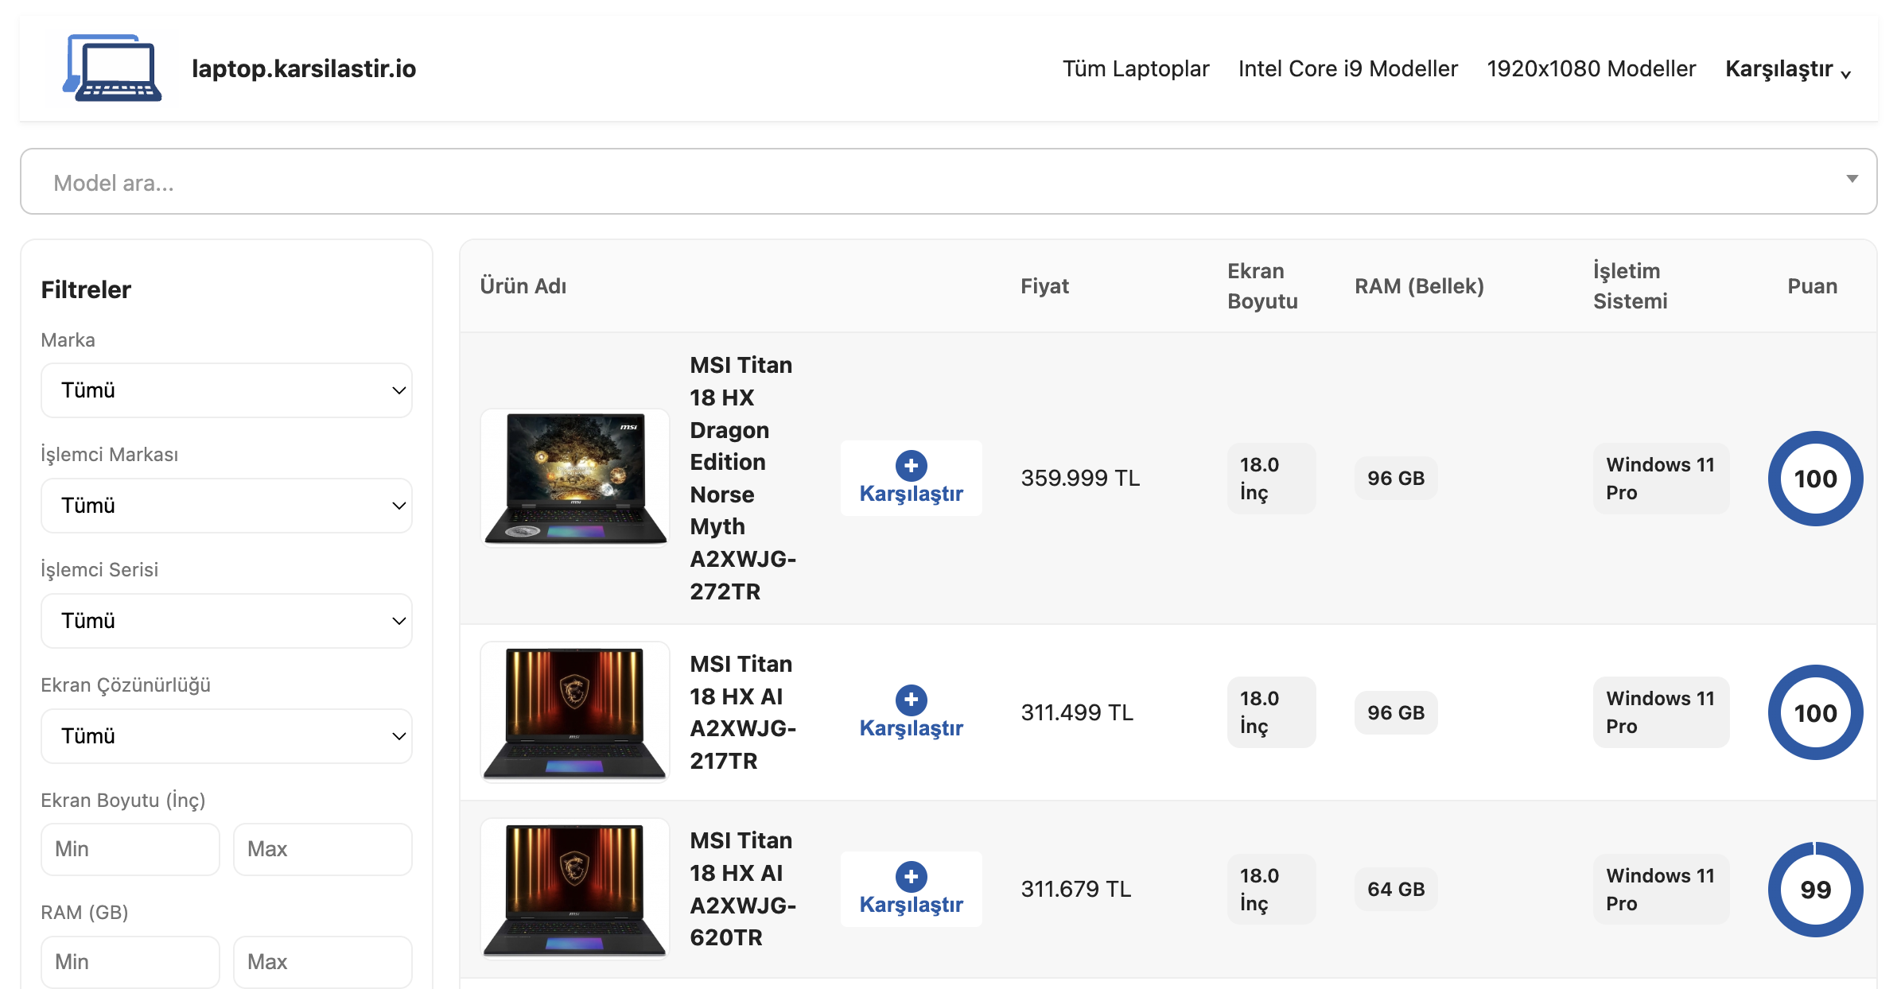Expand the İşlemci Serisi dropdown
The height and width of the screenshot is (989, 1901).
click(x=227, y=621)
